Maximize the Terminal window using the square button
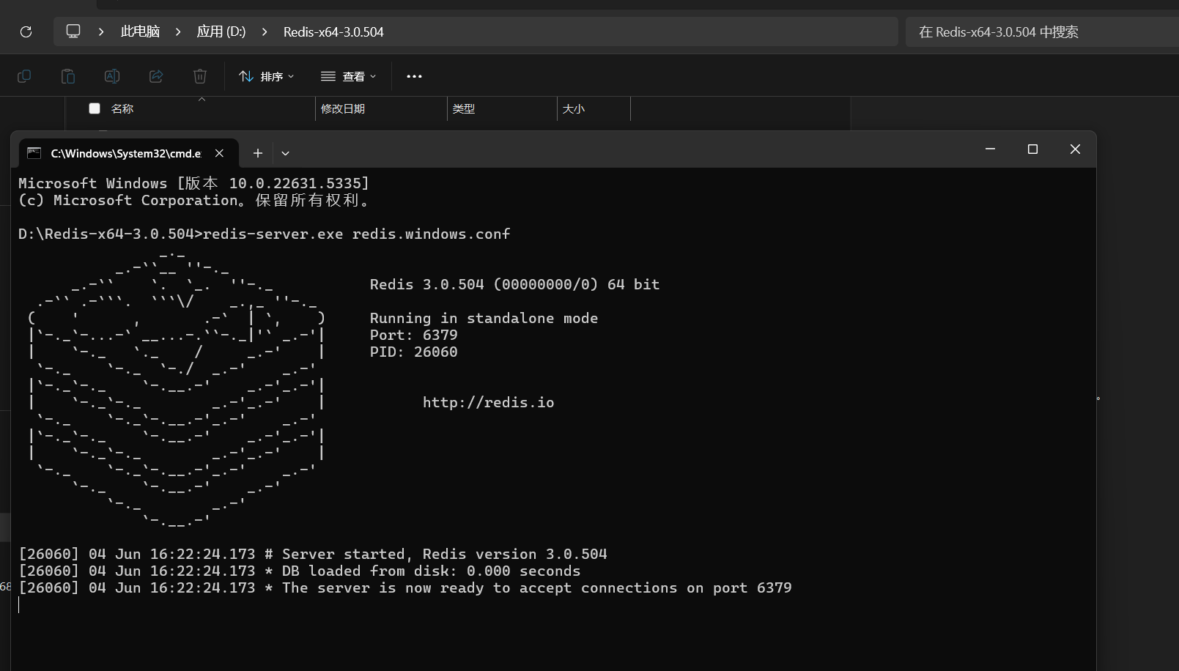1179x671 pixels. click(x=1032, y=149)
